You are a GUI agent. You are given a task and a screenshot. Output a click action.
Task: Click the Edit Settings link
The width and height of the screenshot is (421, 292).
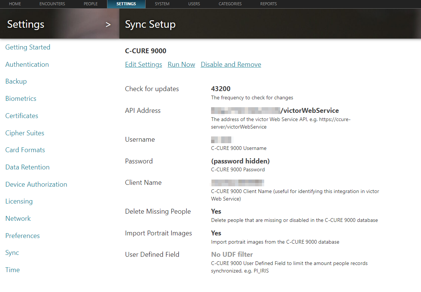143,64
